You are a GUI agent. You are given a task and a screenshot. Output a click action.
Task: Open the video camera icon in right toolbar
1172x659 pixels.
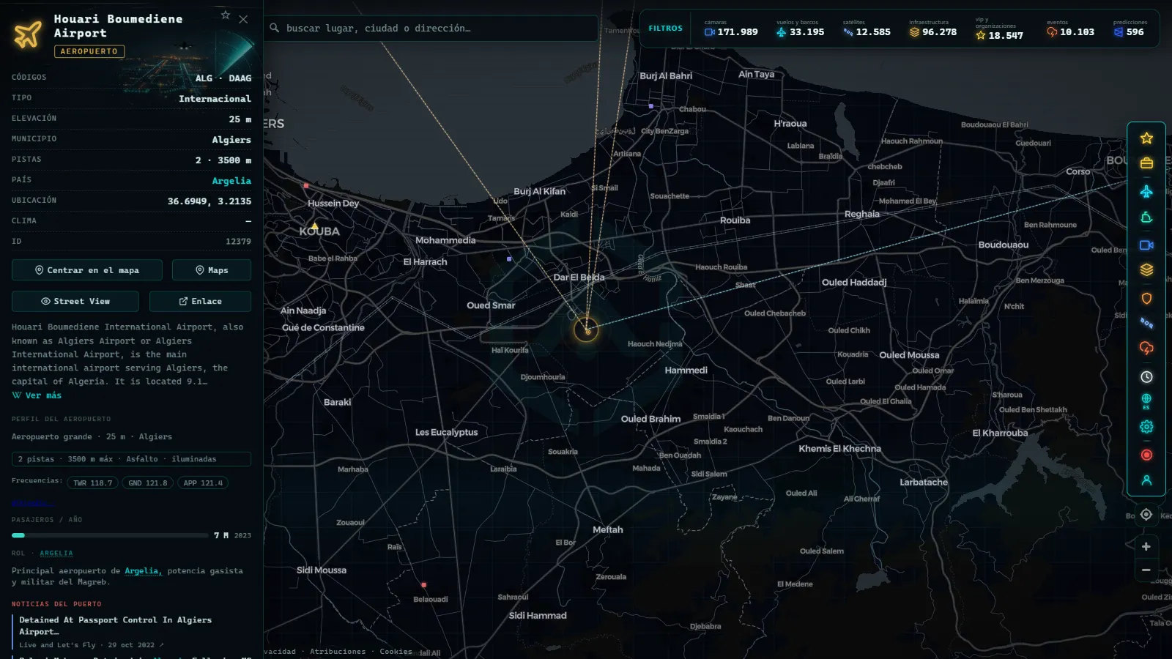(1146, 245)
